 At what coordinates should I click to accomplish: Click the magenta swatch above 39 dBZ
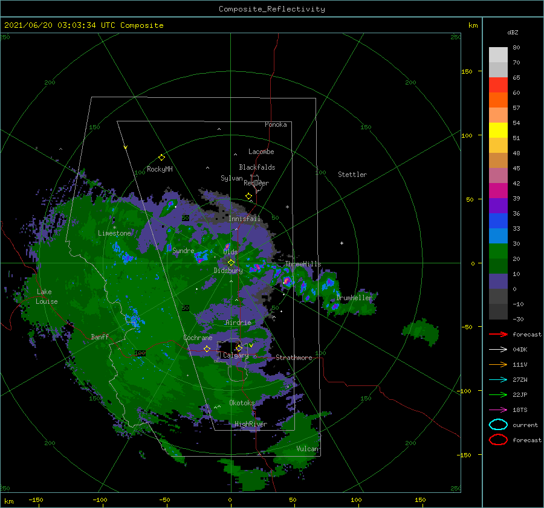(x=498, y=190)
